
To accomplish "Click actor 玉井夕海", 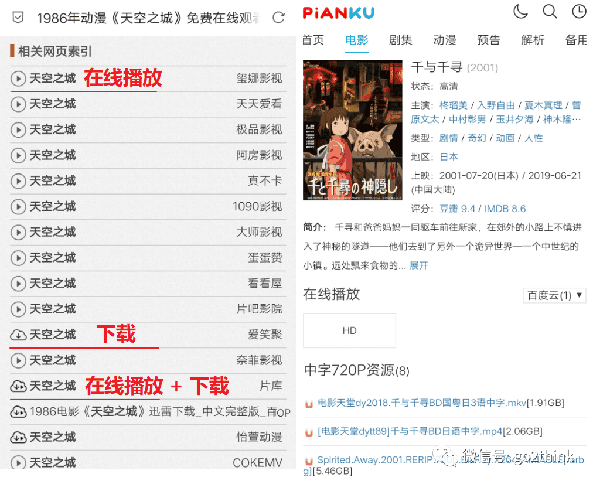I will point(514,120).
